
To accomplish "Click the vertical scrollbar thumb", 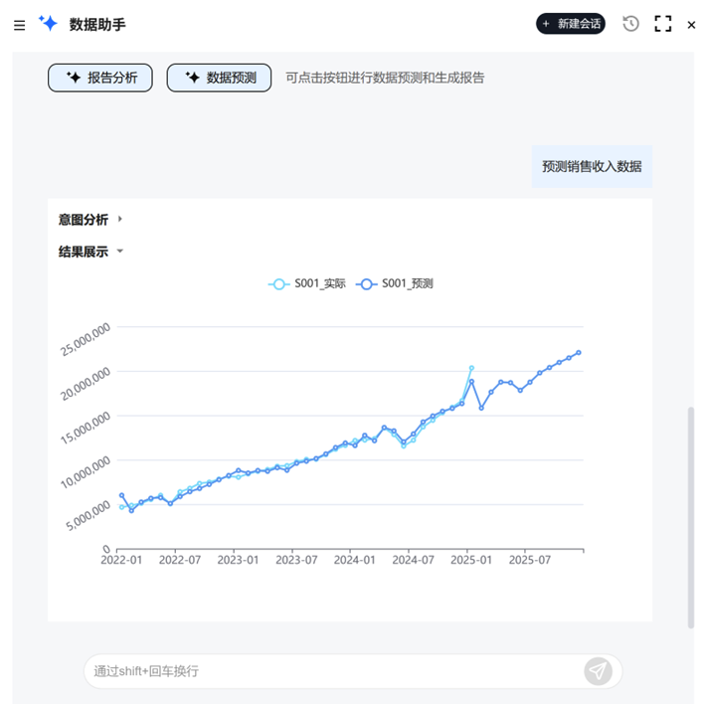I will (x=691, y=517).
